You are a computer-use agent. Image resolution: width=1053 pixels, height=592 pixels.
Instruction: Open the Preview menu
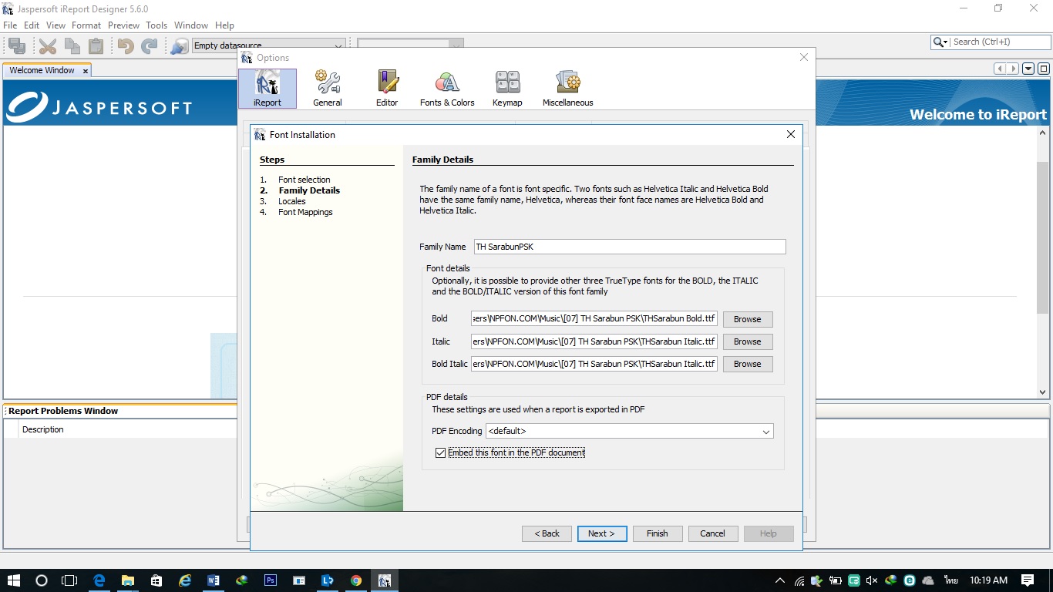pos(123,25)
